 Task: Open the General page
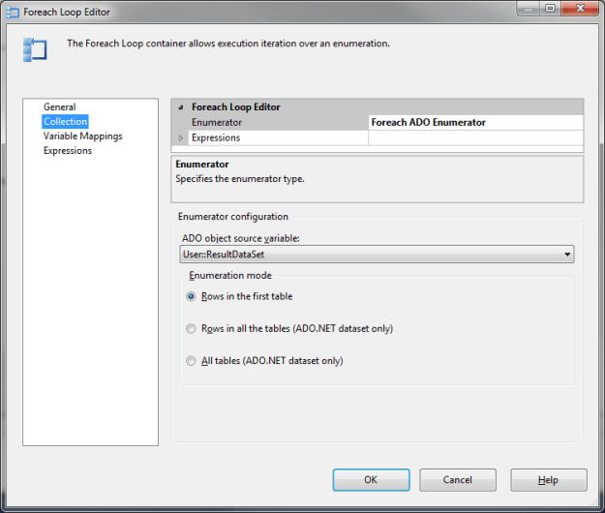pyautogui.click(x=59, y=106)
